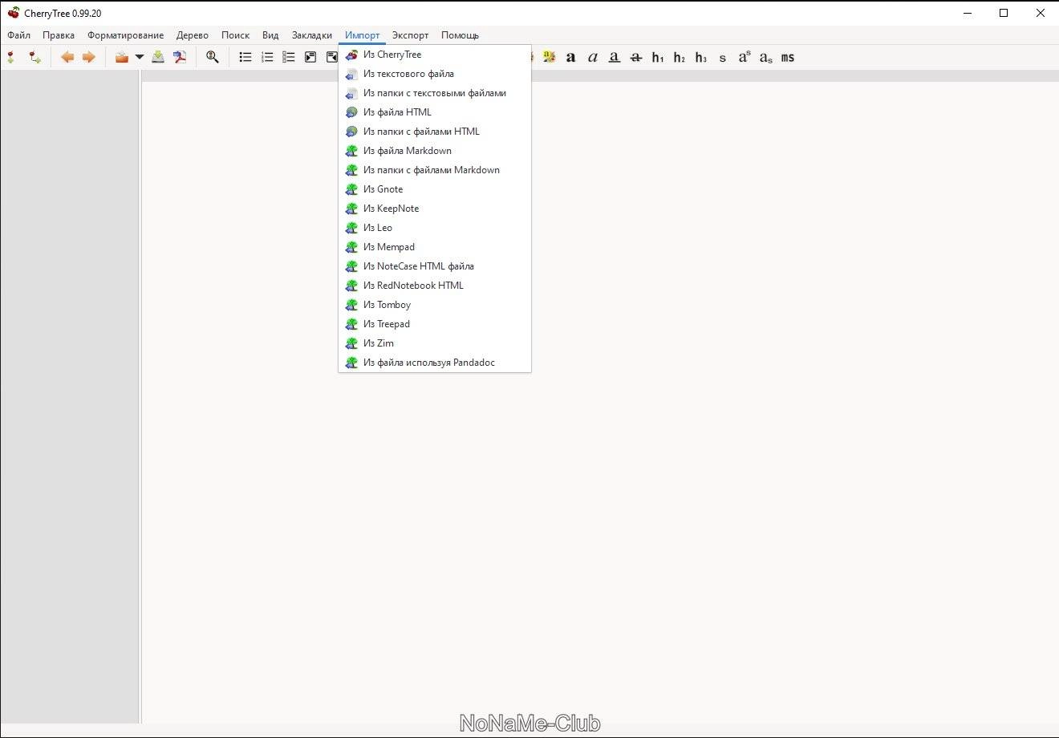Screen dimensions: 1059x738
Task: Click the text background color icon
Action: 549,57
